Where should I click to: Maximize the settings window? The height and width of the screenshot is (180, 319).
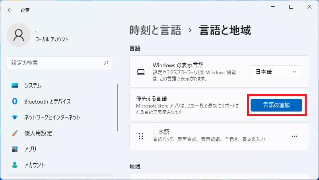[x=291, y=7]
